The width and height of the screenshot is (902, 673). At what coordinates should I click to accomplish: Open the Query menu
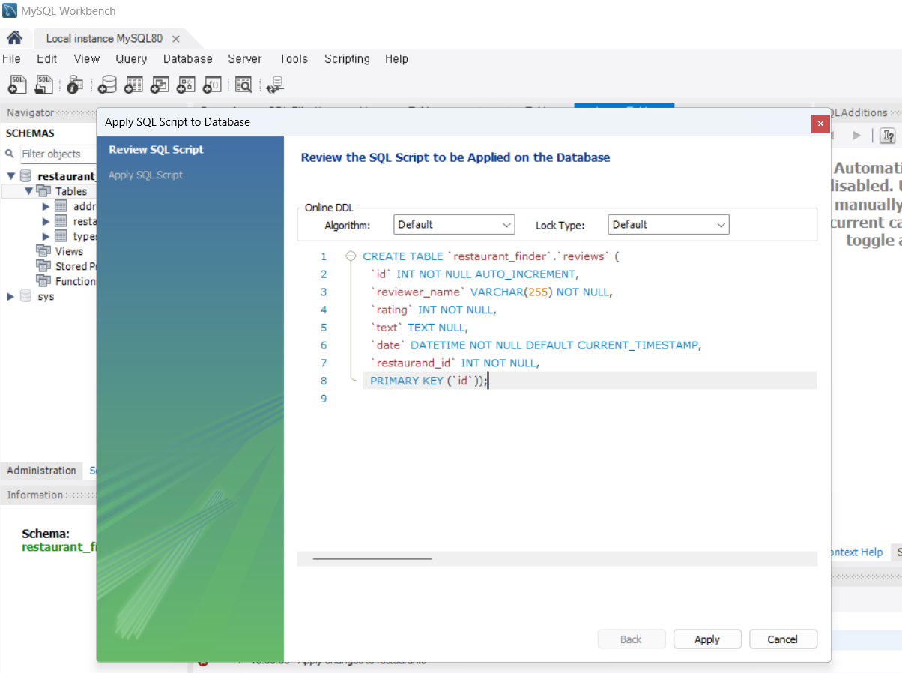[131, 58]
